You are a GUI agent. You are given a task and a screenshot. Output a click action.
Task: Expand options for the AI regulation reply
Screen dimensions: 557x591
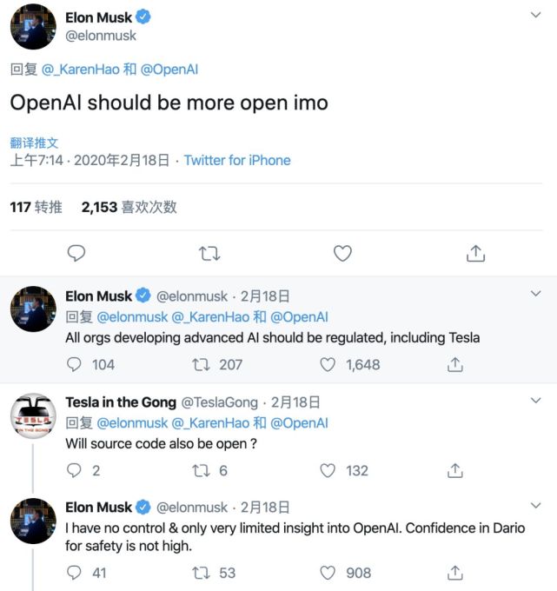[536, 295]
